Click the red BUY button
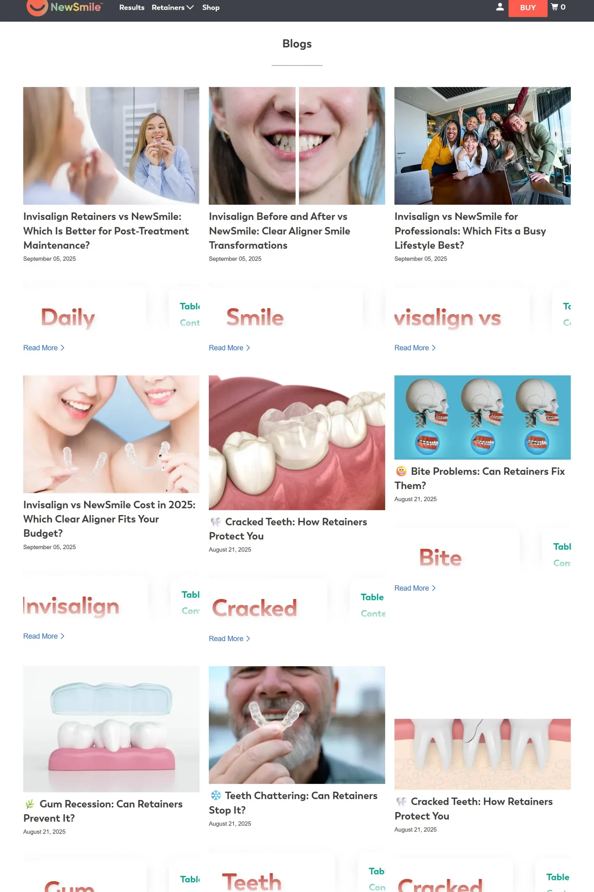This screenshot has height=892, width=594. (x=528, y=8)
